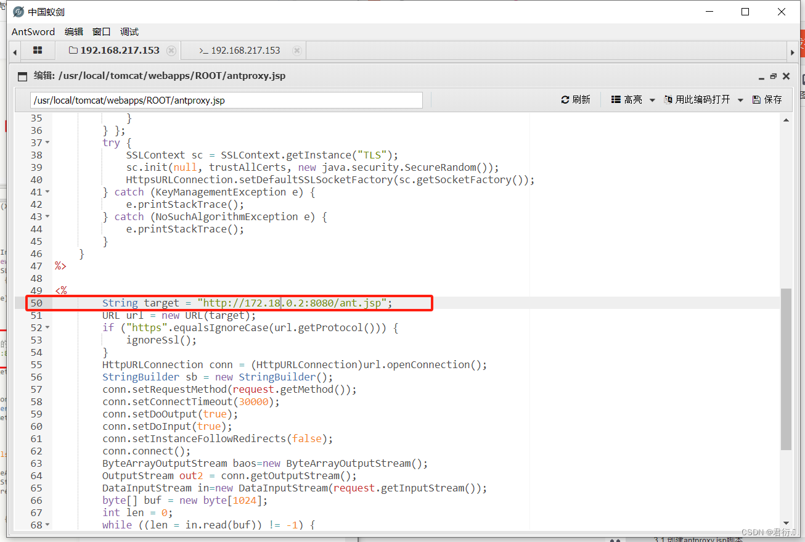This screenshot has width=805, height=542.
Task: Click the "ignoreSsl();" call on line 53
Action: tap(161, 340)
